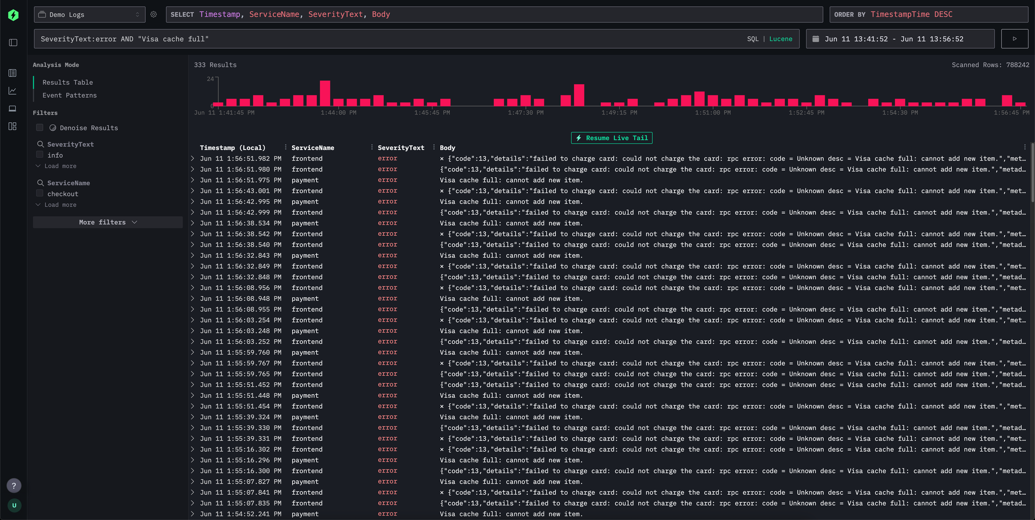
Task: Open the HyperDX logo home icon
Action: pyautogui.click(x=13, y=14)
